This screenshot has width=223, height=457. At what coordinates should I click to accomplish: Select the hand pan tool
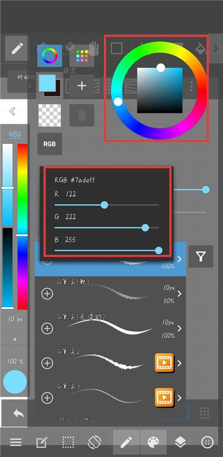coord(93,48)
